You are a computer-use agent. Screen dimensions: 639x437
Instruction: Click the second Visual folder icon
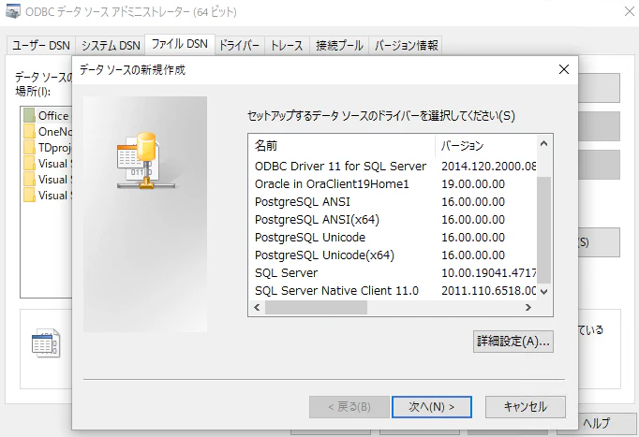pos(29,179)
